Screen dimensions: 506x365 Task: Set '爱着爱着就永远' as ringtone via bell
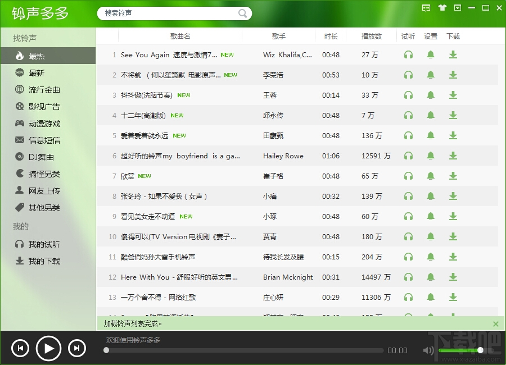431,135
